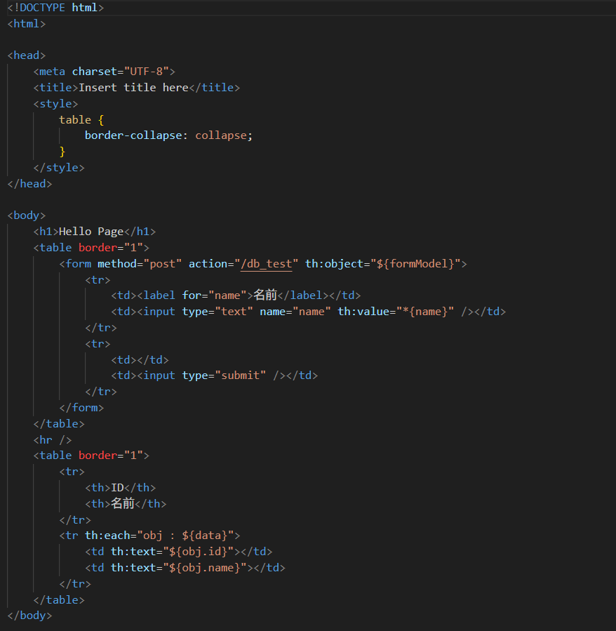Click the th:each "obj : ${data}" expression
616x631 pixels.
pos(191,536)
